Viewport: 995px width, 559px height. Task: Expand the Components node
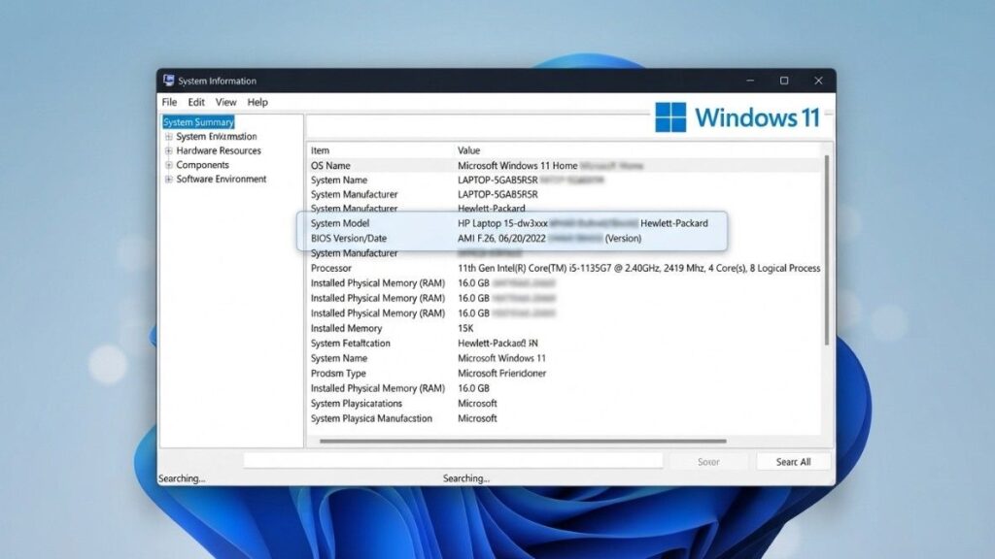[x=169, y=165]
